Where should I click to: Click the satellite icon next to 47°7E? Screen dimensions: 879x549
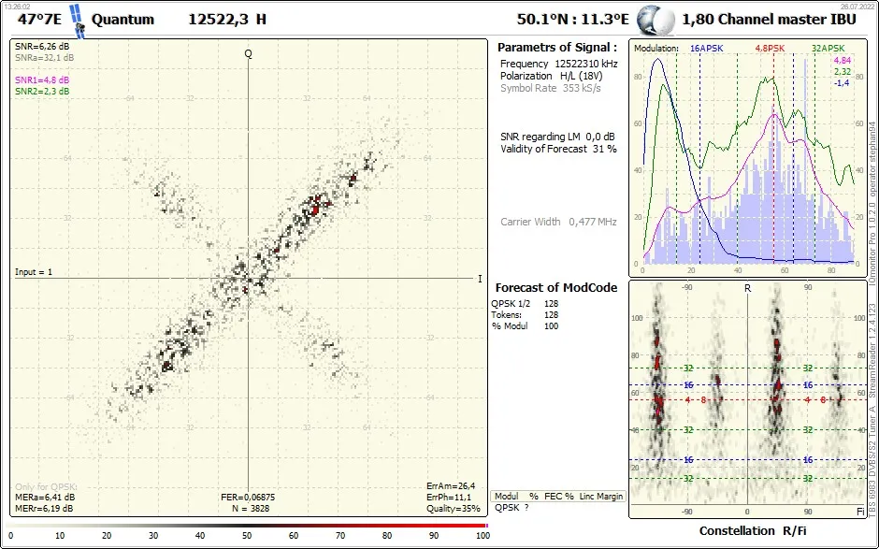click(x=78, y=22)
